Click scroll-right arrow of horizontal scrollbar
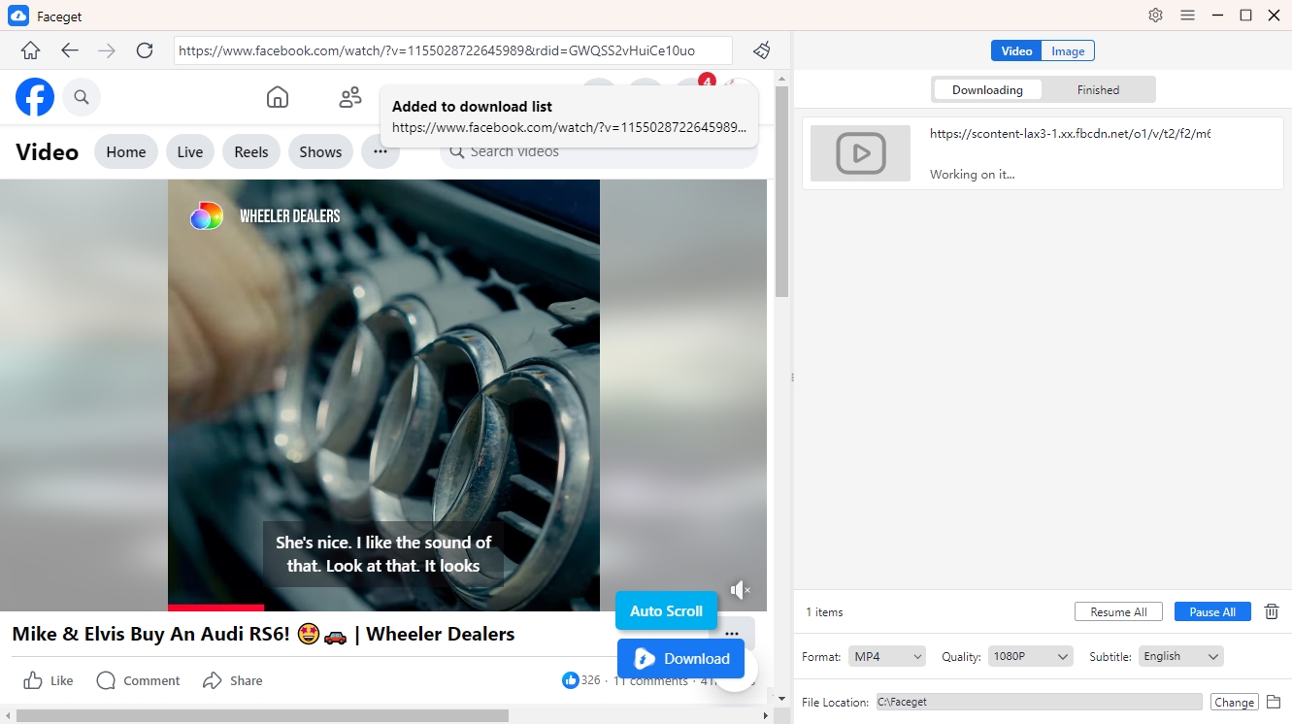This screenshot has width=1292, height=724. pyautogui.click(x=766, y=716)
